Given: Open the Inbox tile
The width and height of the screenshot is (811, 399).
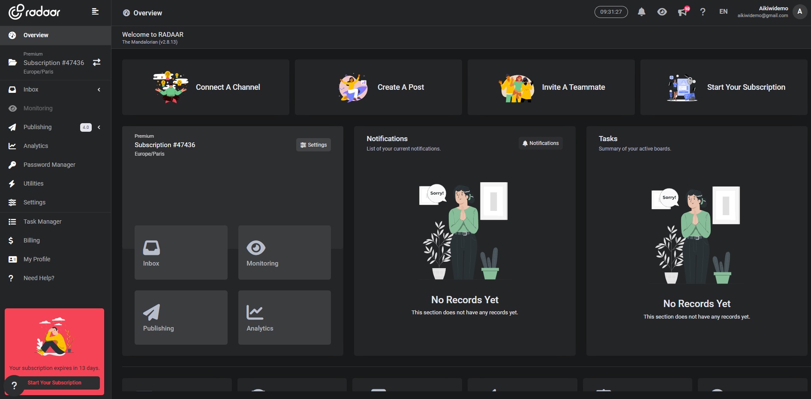Looking at the screenshot, I should coord(181,253).
